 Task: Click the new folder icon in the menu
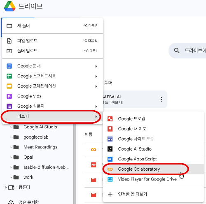click(9, 25)
